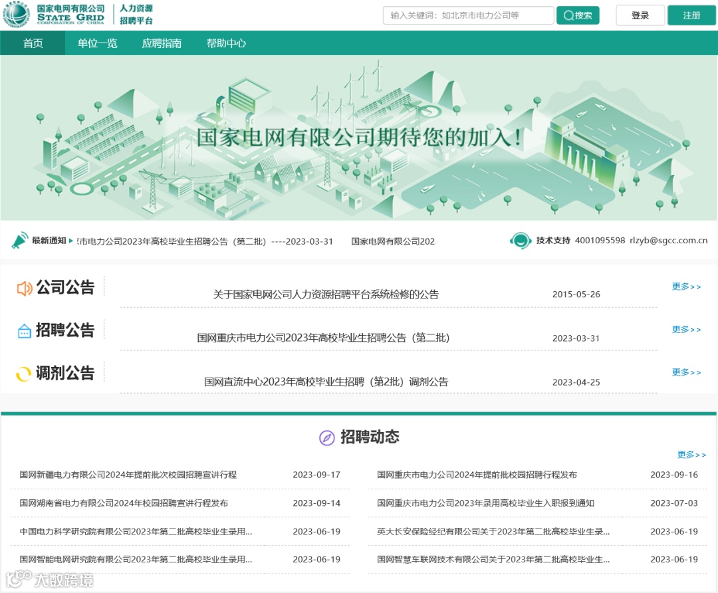Click the blue house icon beside 招聘公告
The height and width of the screenshot is (593, 718).
(x=25, y=331)
